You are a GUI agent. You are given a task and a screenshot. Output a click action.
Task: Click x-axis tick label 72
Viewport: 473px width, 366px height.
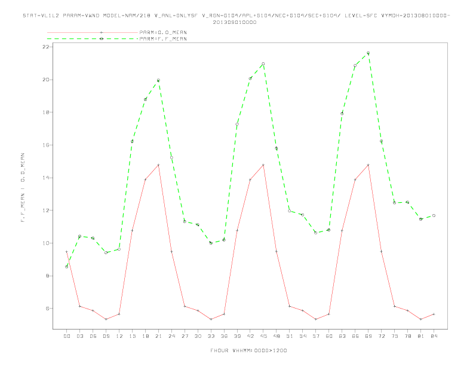381,336
